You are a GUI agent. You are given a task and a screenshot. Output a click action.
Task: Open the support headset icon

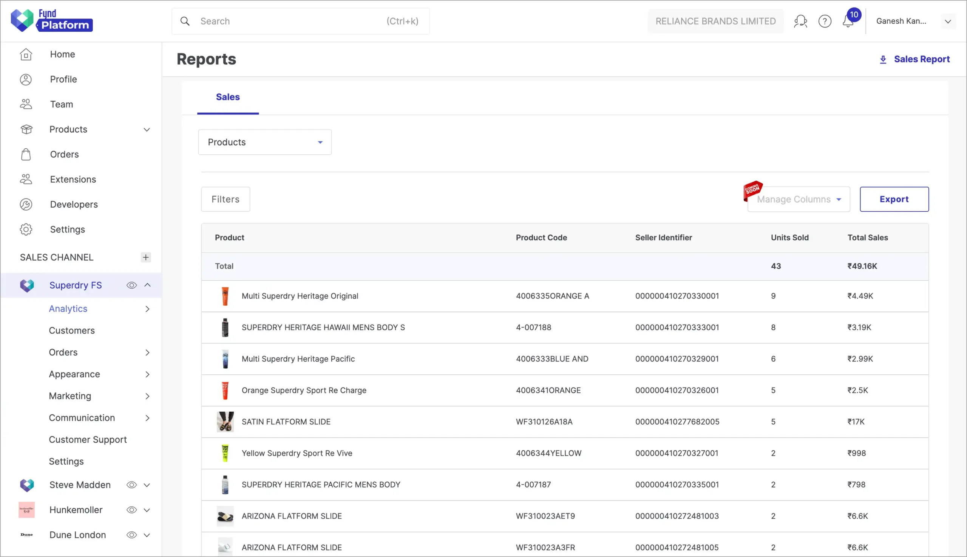tap(800, 21)
